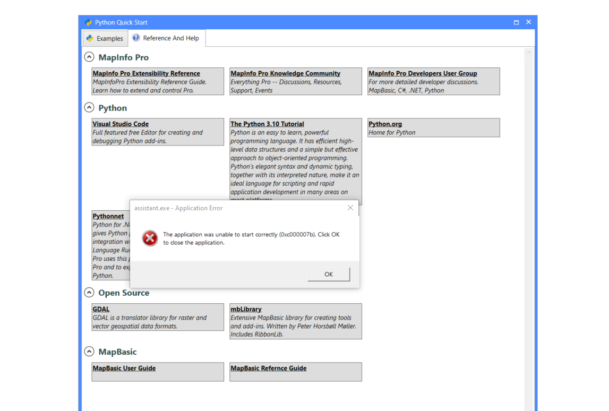Open the Pythonnet link

108,216
